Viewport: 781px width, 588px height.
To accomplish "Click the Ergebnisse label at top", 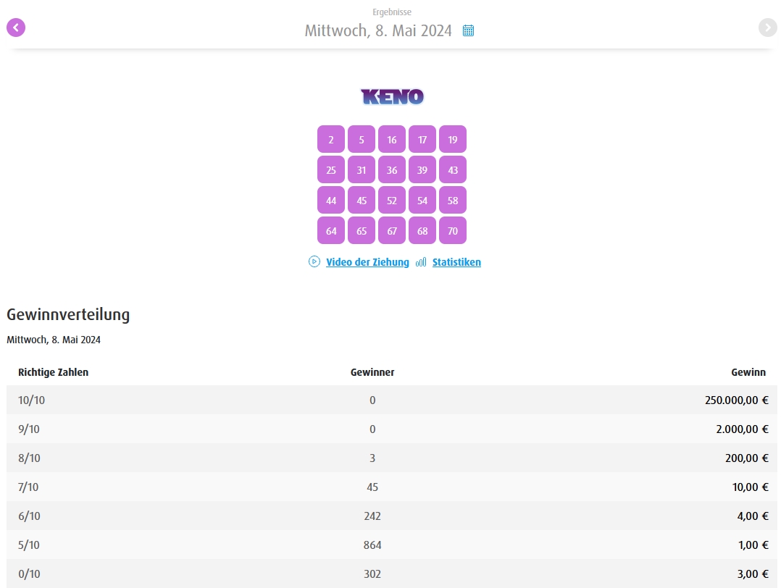I will click(392, 12).
